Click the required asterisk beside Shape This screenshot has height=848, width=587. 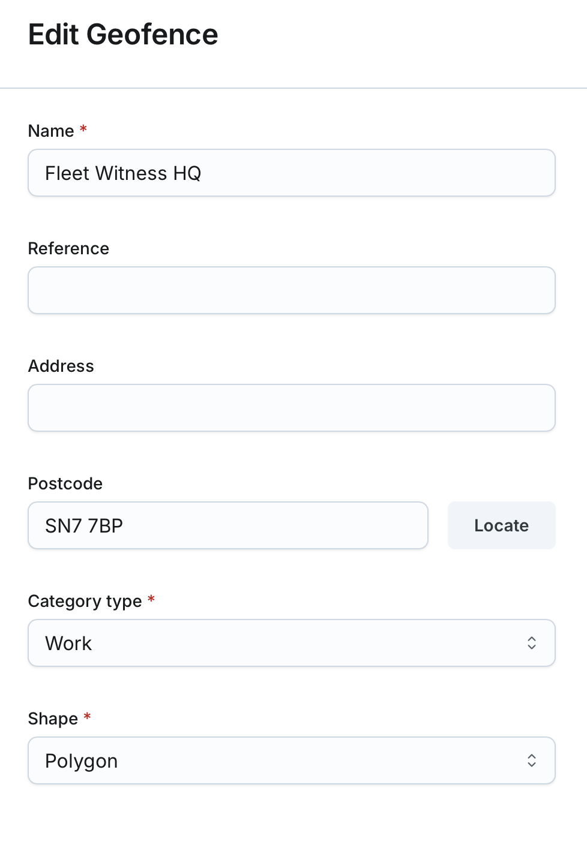pyautogui.click(x=87, y=717)
